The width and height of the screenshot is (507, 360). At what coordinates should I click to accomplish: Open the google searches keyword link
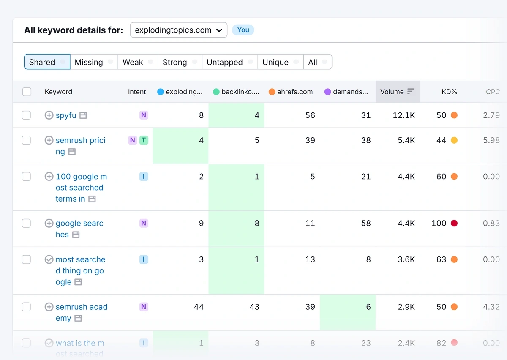point(79,229)
